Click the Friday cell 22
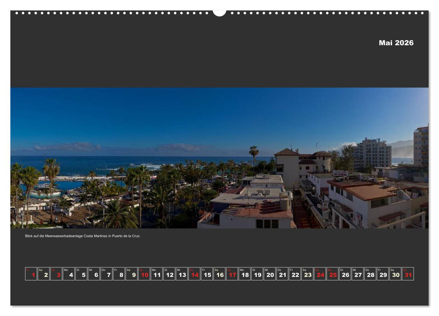Screen dimensions: 439x316 (295, 274)
